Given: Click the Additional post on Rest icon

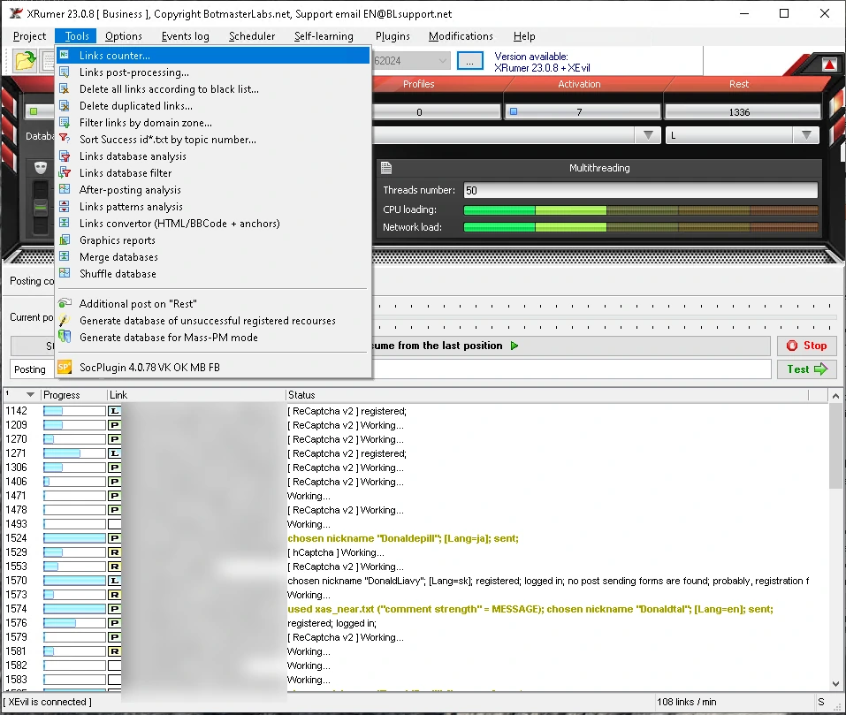Looking at the screenshot, I should point(65,303).
